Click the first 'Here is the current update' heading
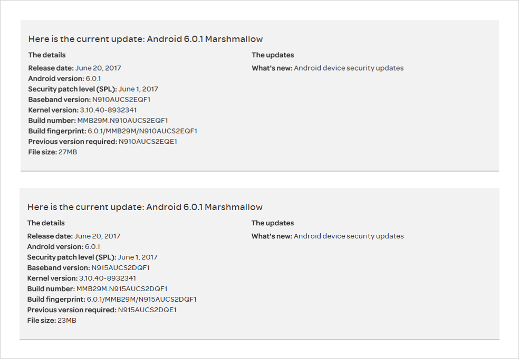Image resolution: width=519 pixels, height=359 pixels. [145, 39]
